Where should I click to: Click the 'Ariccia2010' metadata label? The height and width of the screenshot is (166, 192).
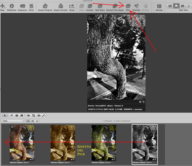[100, 106]
